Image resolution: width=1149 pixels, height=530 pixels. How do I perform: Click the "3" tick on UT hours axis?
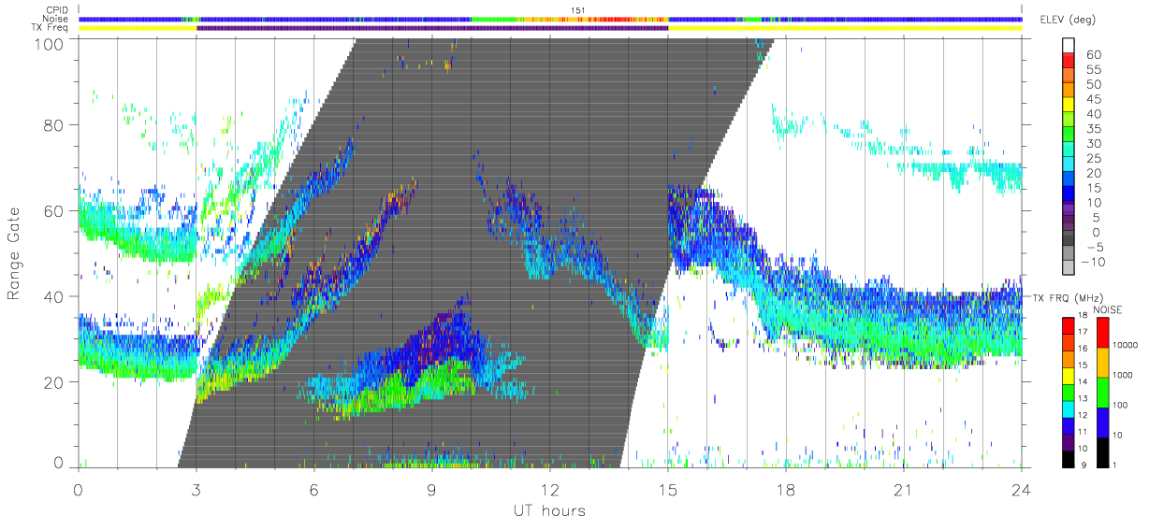pyautogui.click(x=196, y=489)
